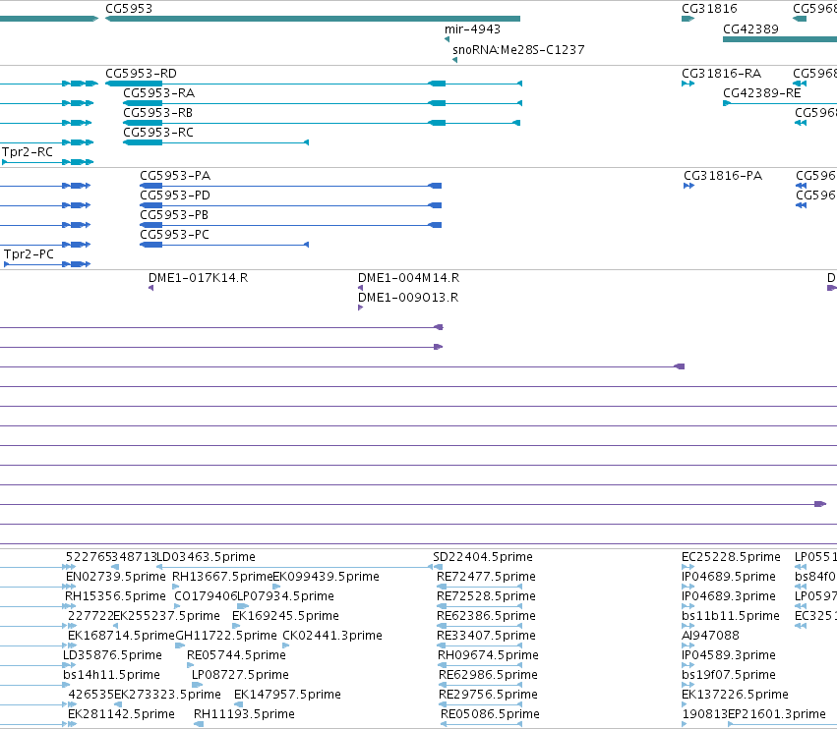837x729 pixels.
Task: Select the EN02739.5prime EST label
Action: [x=115, y=577]
